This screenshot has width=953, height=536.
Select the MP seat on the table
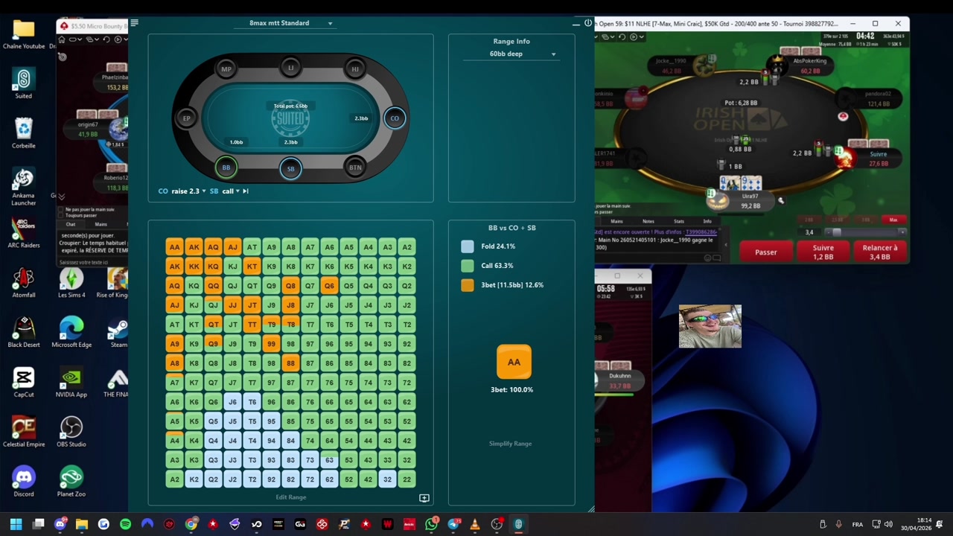(226, 69)
